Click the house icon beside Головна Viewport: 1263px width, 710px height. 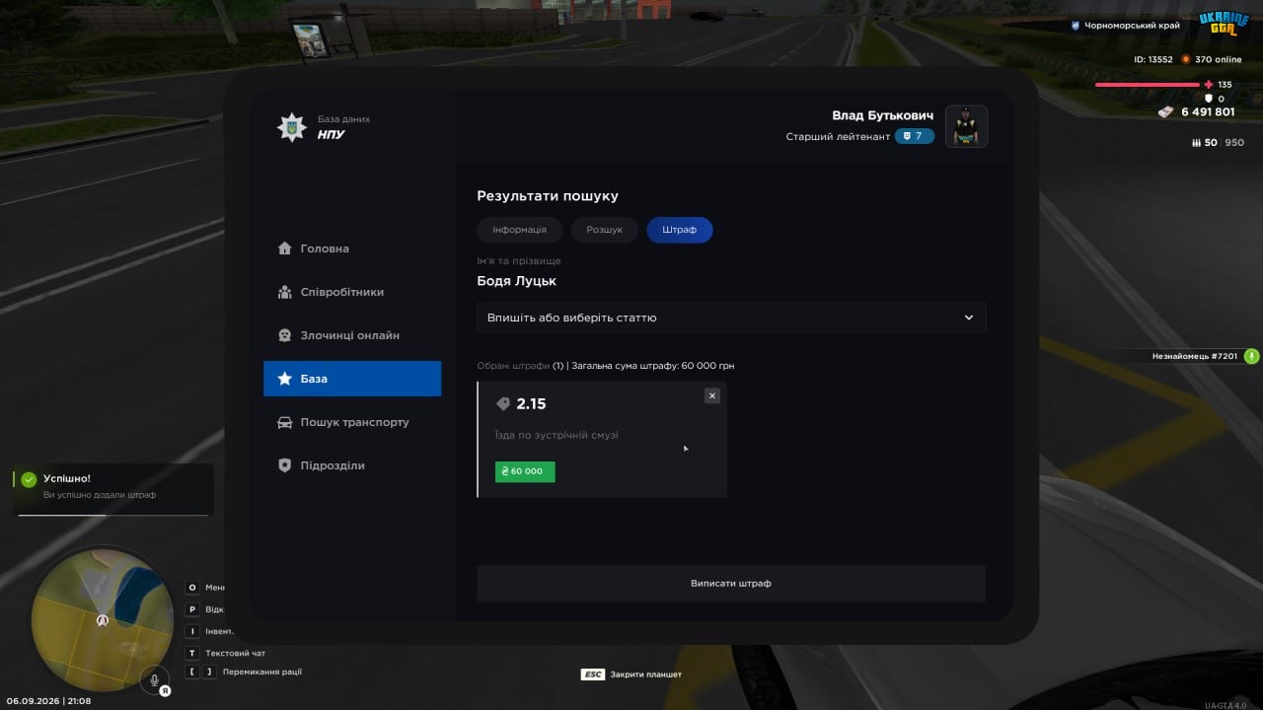(284, 248)
